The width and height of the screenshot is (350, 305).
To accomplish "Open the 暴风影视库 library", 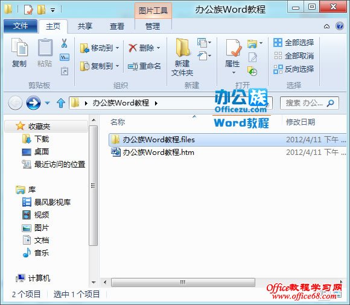I will [x=46, y=202].
